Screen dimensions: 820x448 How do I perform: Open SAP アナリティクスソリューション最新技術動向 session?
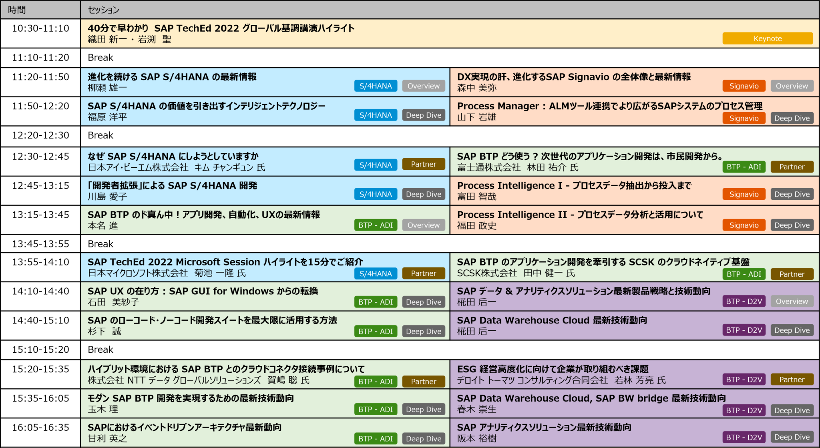pyautogui.click(x=544, y=428)
